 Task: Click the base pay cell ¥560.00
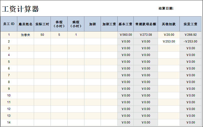tap(125, 35)
